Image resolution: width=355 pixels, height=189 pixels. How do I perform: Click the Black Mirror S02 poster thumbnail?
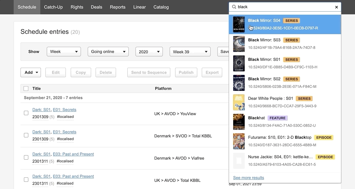coord(239,83)
